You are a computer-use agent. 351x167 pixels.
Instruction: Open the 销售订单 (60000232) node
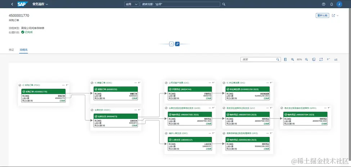(x=116, y=93)
